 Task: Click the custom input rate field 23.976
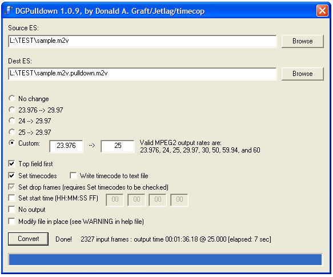click(66, 146)
